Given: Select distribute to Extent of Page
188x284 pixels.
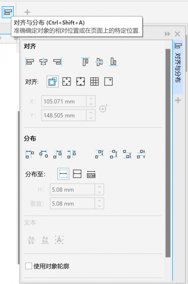Looking at the screenshot, I should (77, 174).
